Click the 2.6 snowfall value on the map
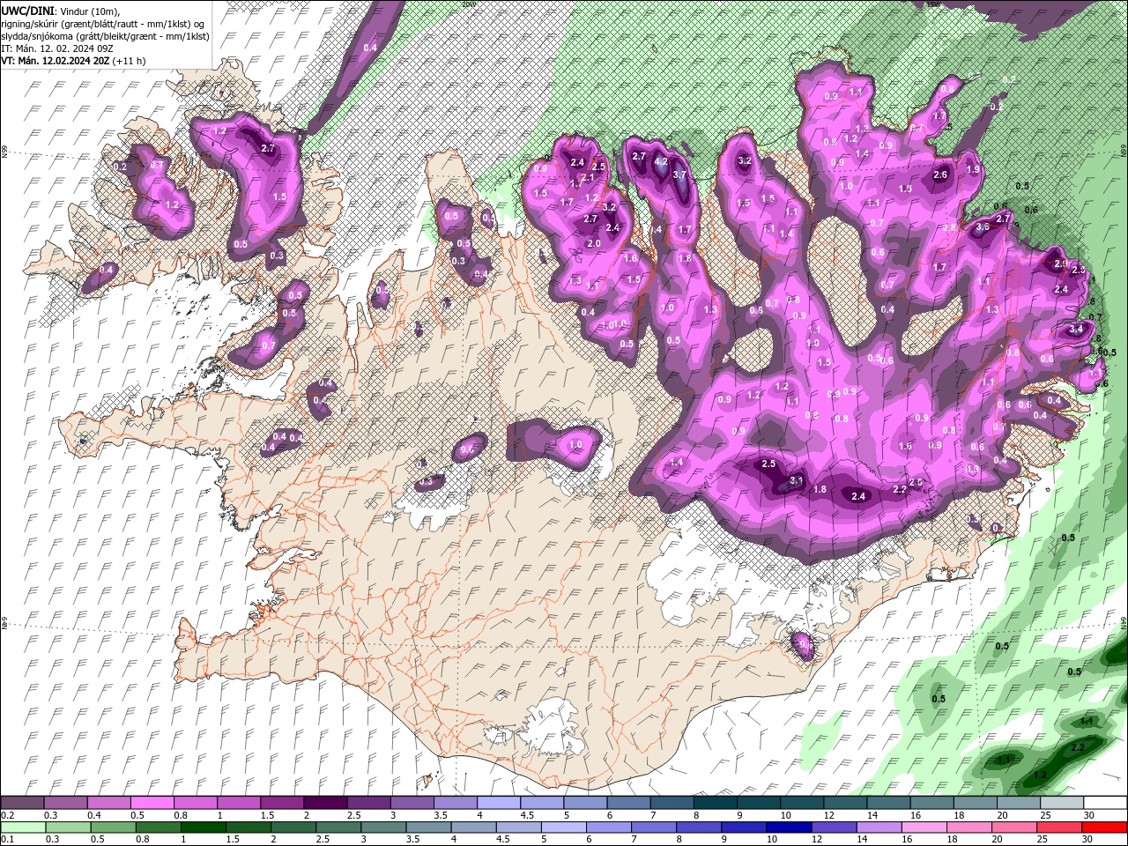The height and width of the screenshot is (846, 1128). point(940,174)
